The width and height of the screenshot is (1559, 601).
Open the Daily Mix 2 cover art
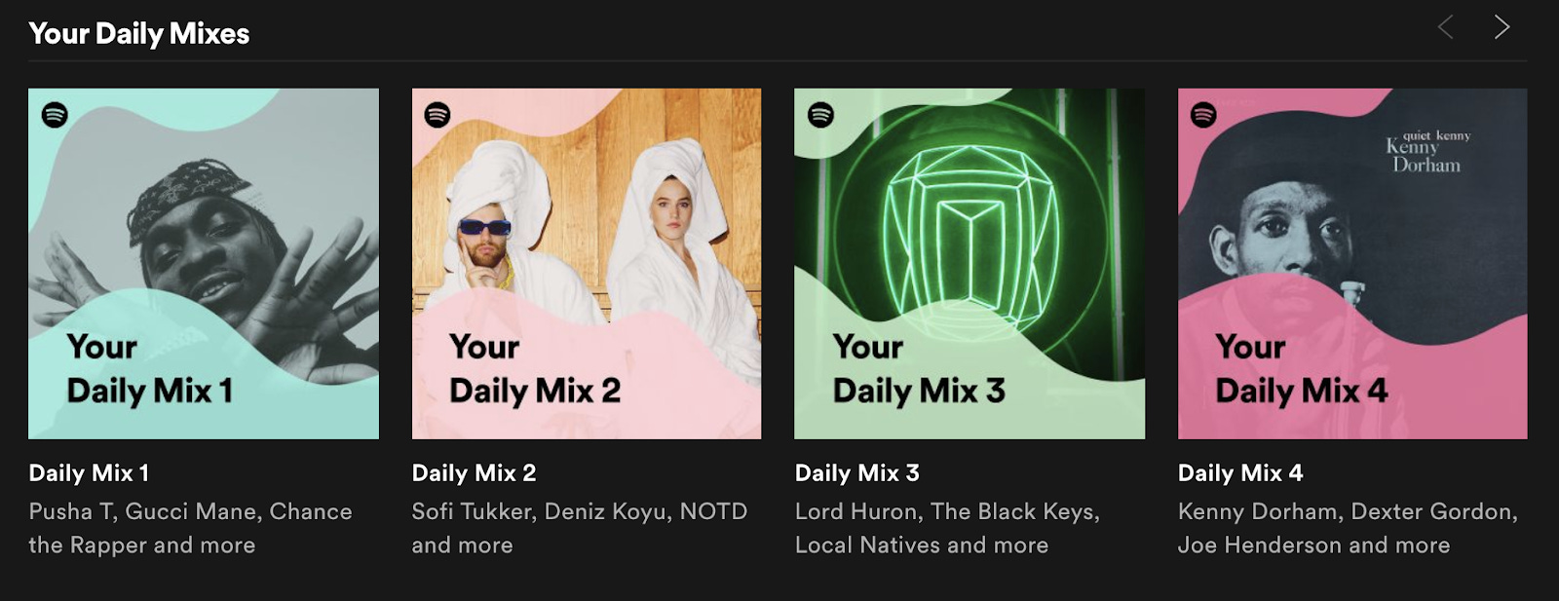click(587, 264)
